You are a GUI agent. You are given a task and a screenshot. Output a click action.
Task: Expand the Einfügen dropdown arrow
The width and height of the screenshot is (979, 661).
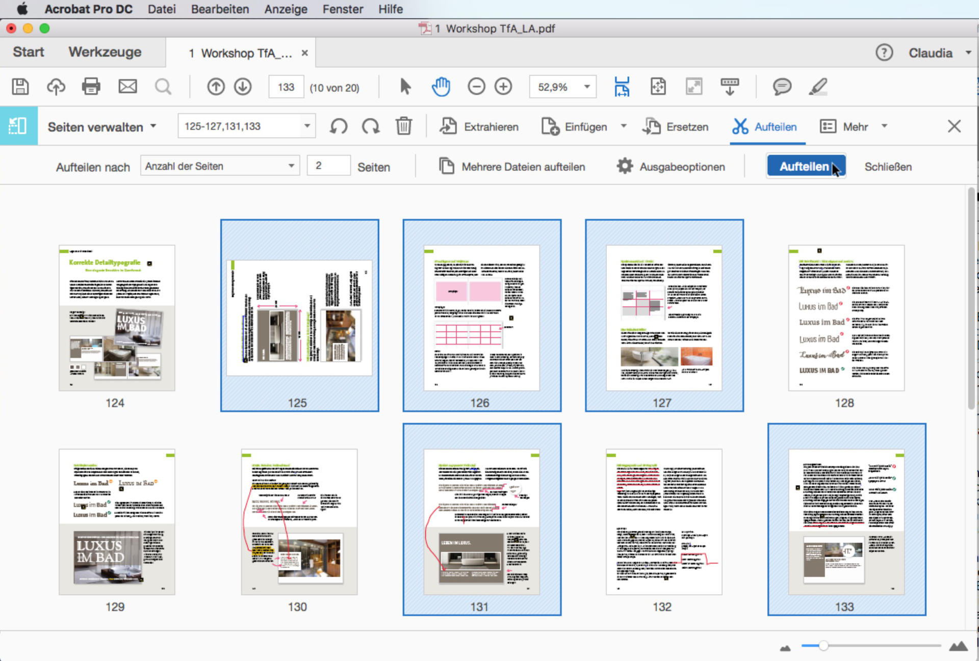coord(624,126)
